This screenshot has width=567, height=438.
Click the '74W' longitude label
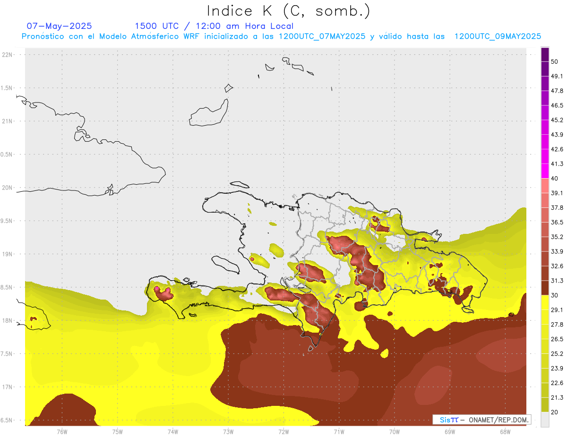[x=173, y=432]
